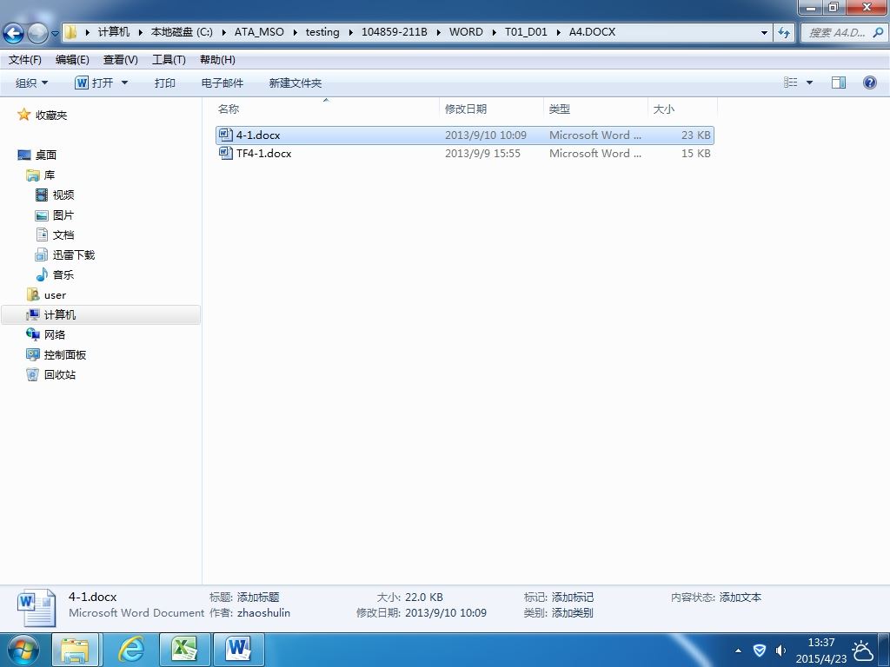Sort by the 名称 column header

click(326, 109)
